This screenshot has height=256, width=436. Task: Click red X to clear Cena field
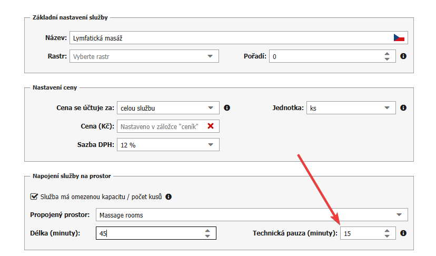[211, 126]
